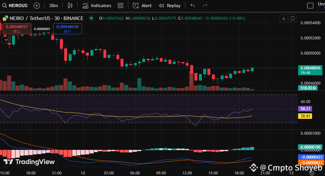The height and width of the screenshot is (176, 325).
Task: Start bar Replay mode
Action: [x=169, y=5]
